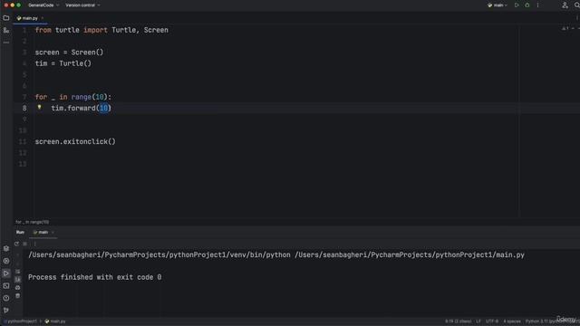Viewport: 580px width, 326px height.
Task: Click line 11 gutter number
Action: click(23, 141)
